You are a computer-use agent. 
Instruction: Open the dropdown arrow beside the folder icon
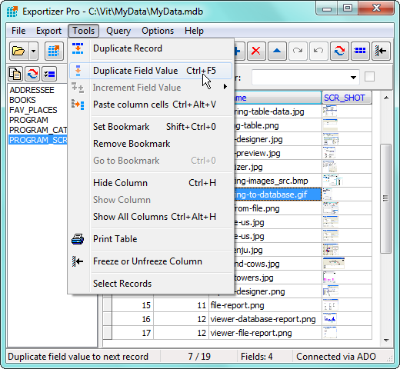pyautogui.click(x=33, y=51)
